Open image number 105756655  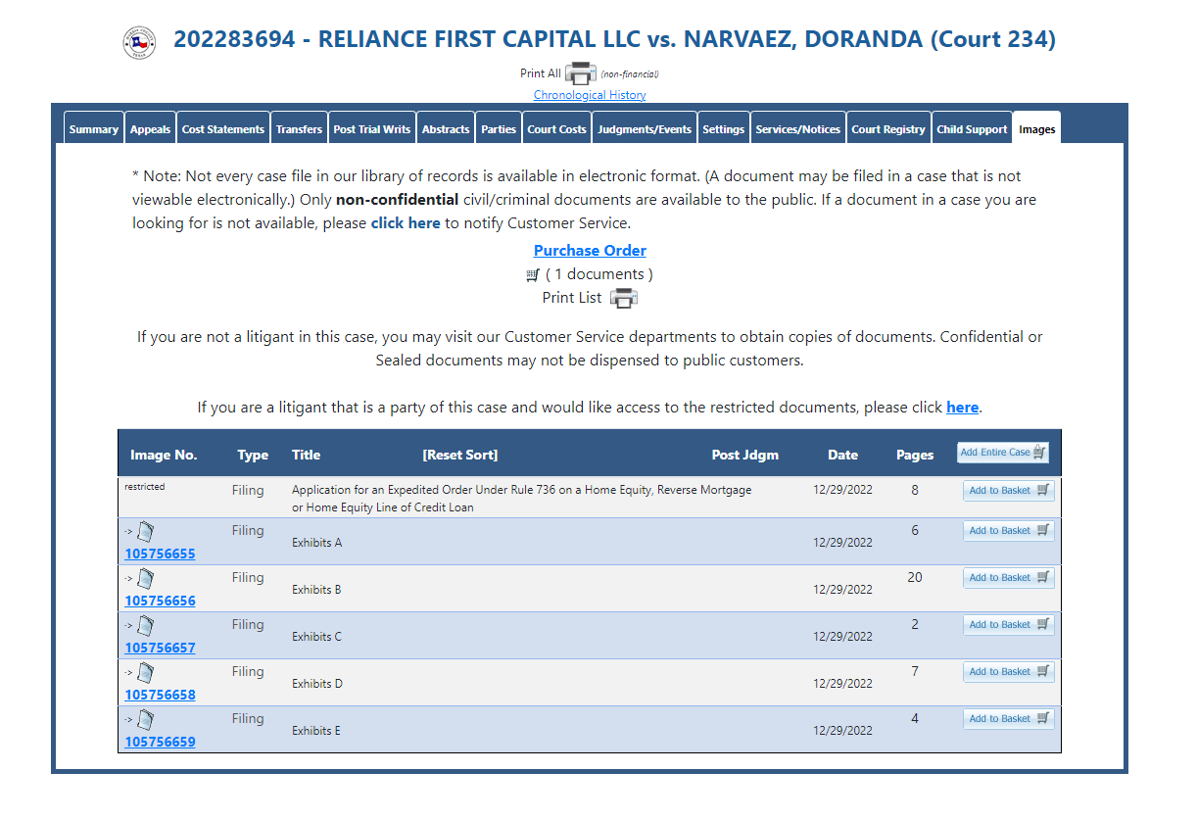pyautogui.click(x=160, y=554)
